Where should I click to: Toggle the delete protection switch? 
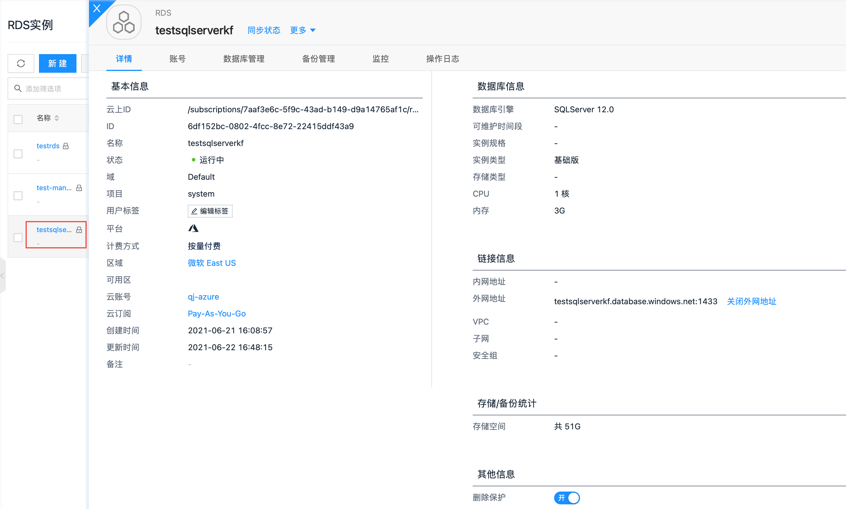567,498
